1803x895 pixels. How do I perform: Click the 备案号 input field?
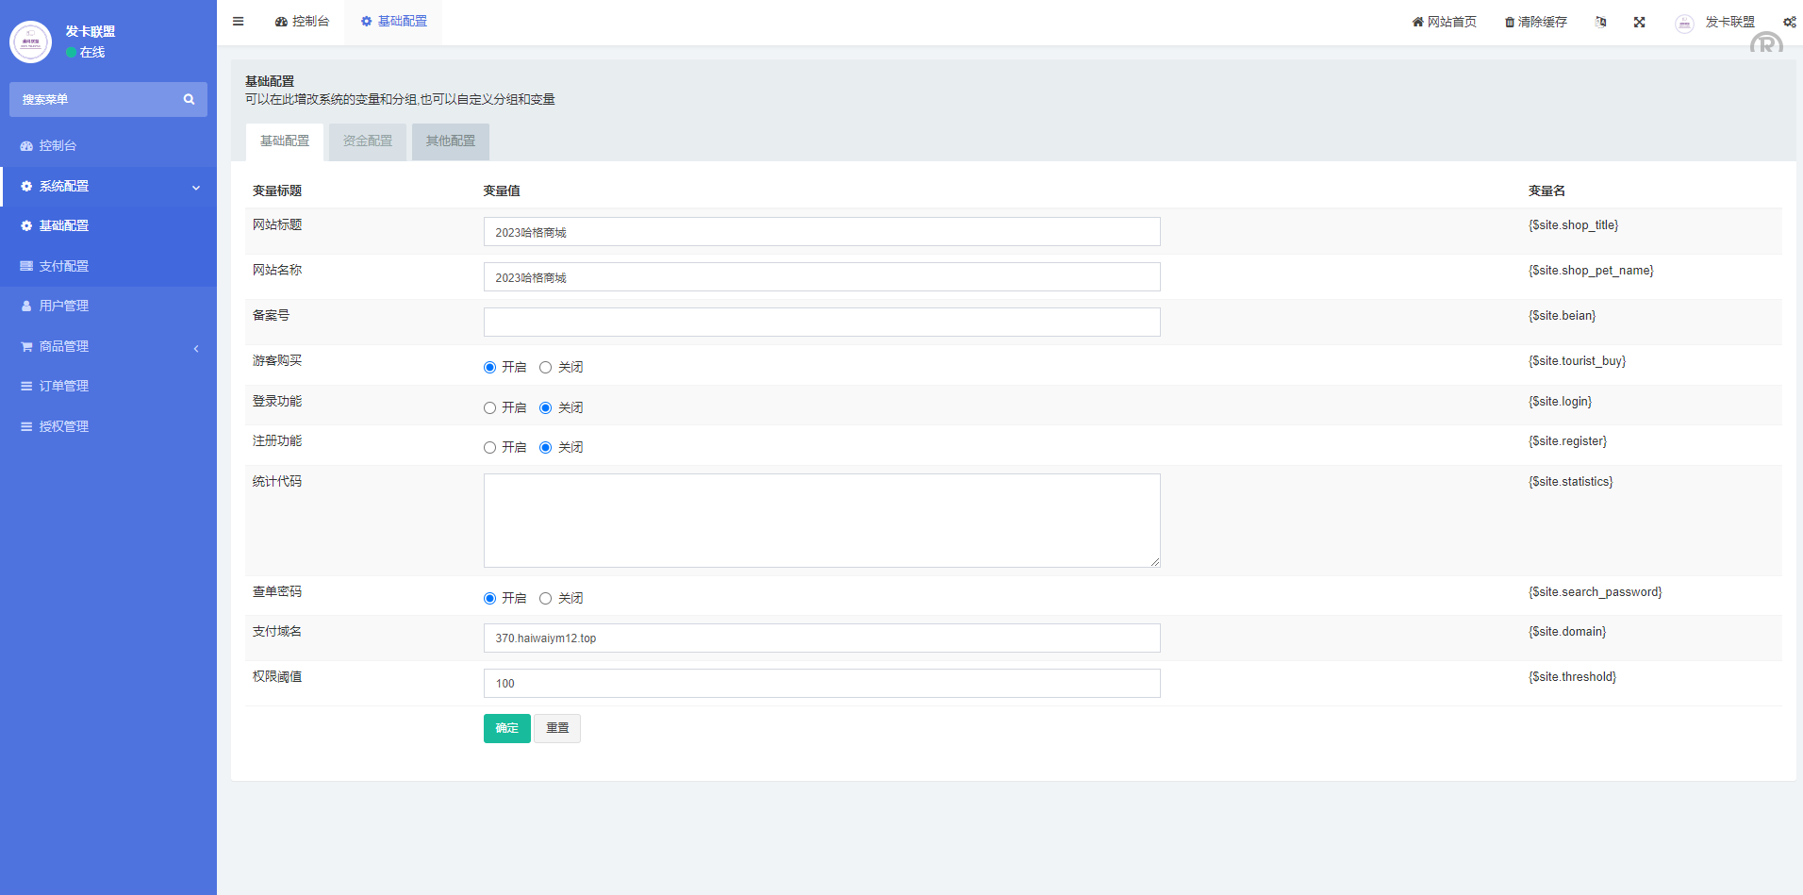click(x=821, y=323)
